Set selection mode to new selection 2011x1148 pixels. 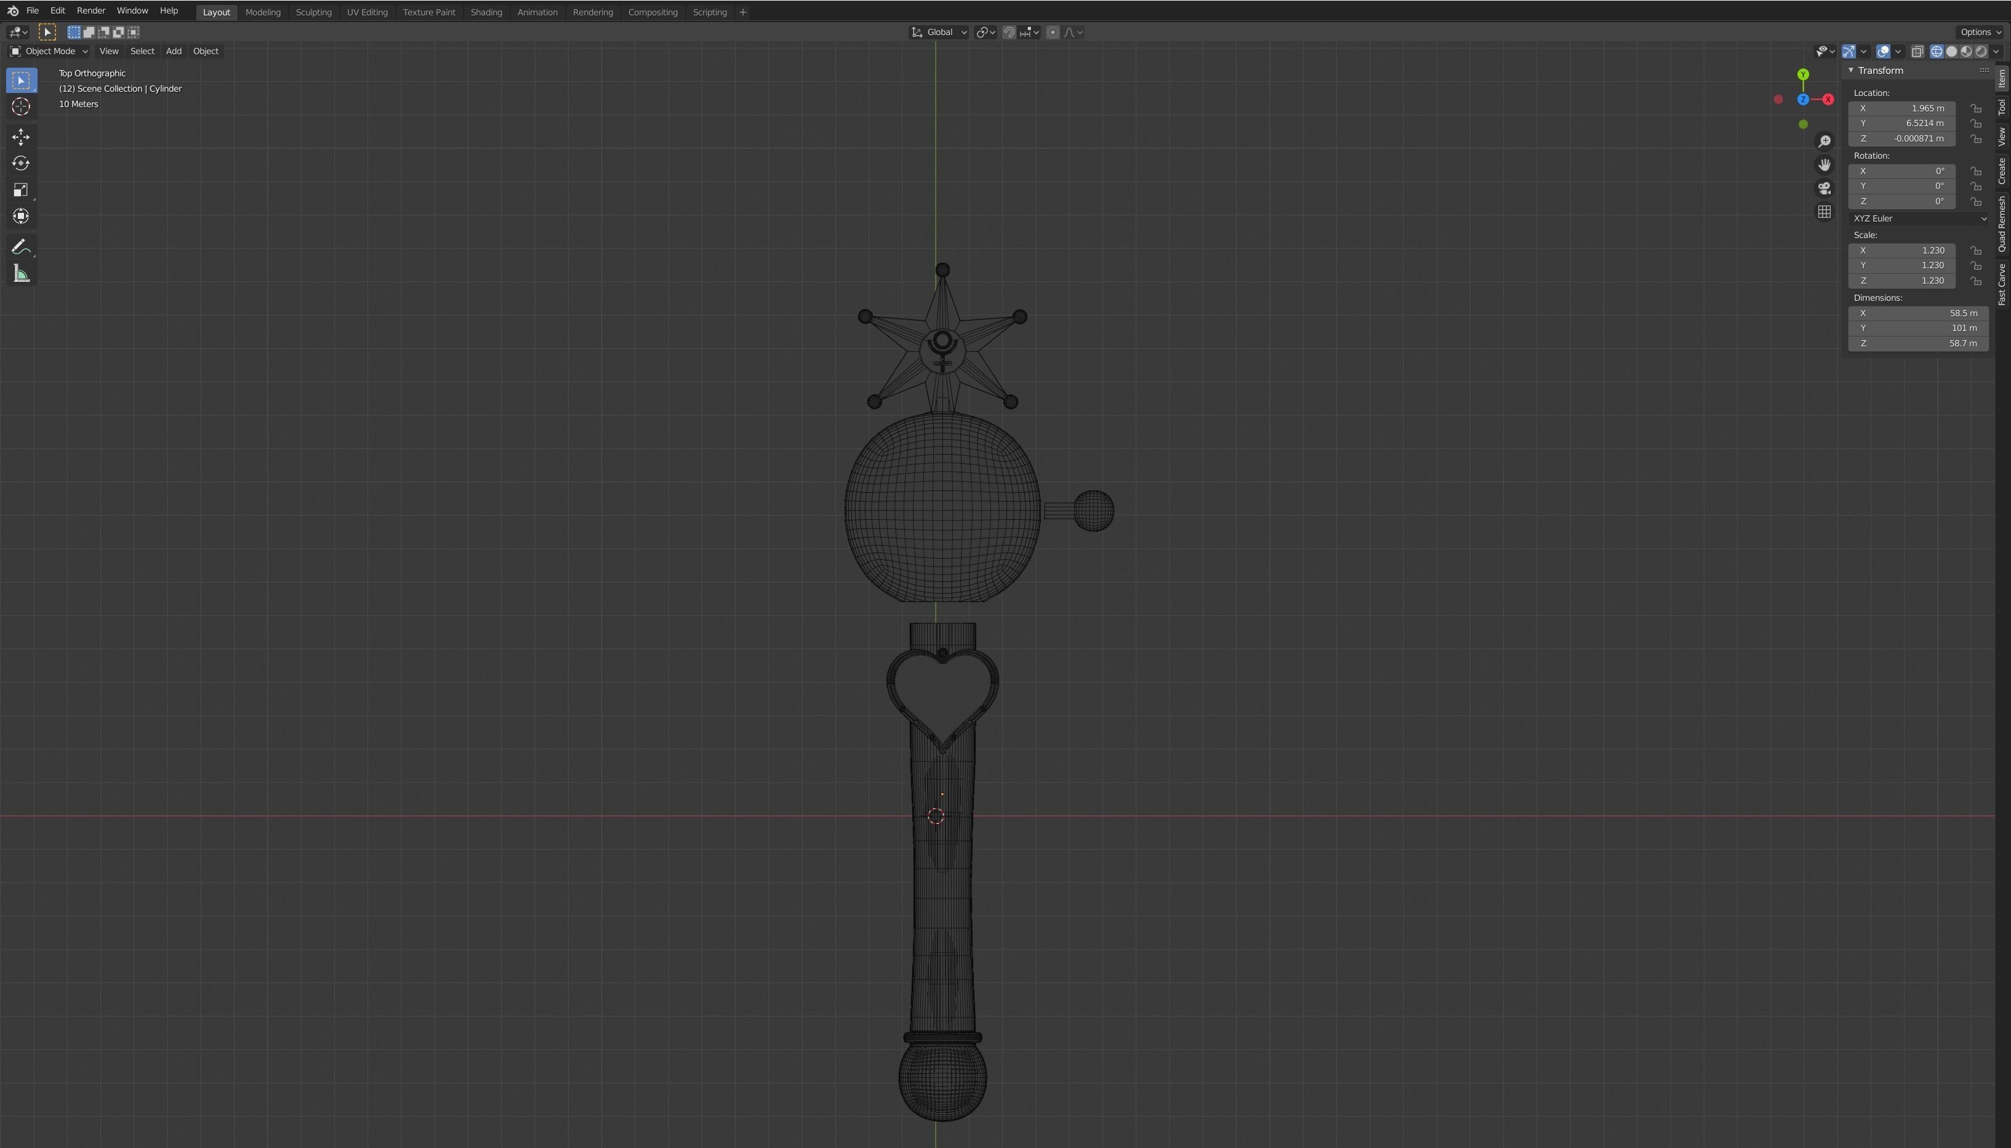click(74, 33)
